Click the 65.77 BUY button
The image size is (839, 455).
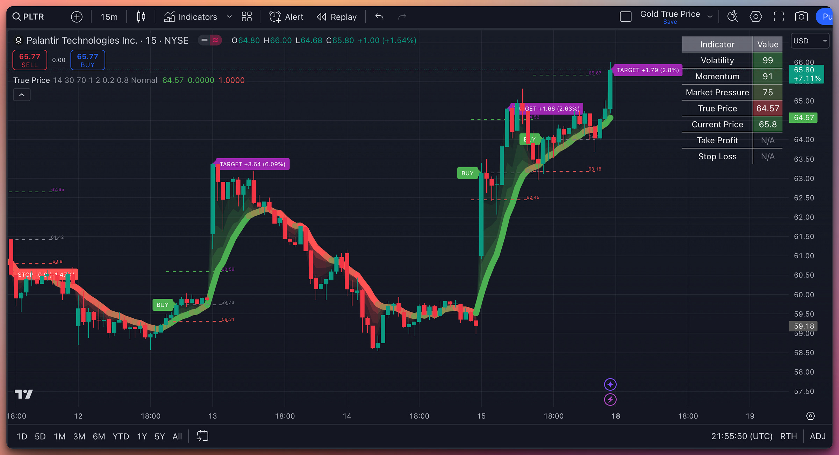pos(87,60)
